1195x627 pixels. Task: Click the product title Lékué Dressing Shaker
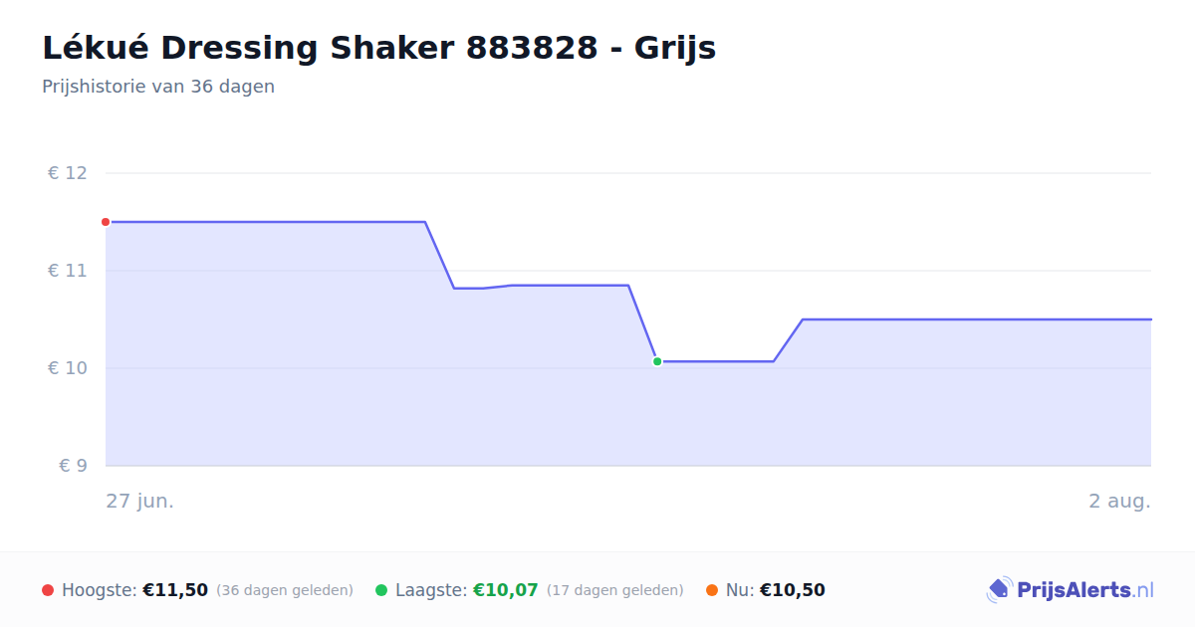(x=378, y=48)
